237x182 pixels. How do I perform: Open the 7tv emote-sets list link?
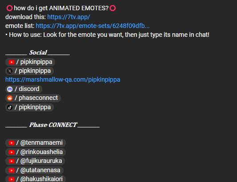tap(92, 26)
